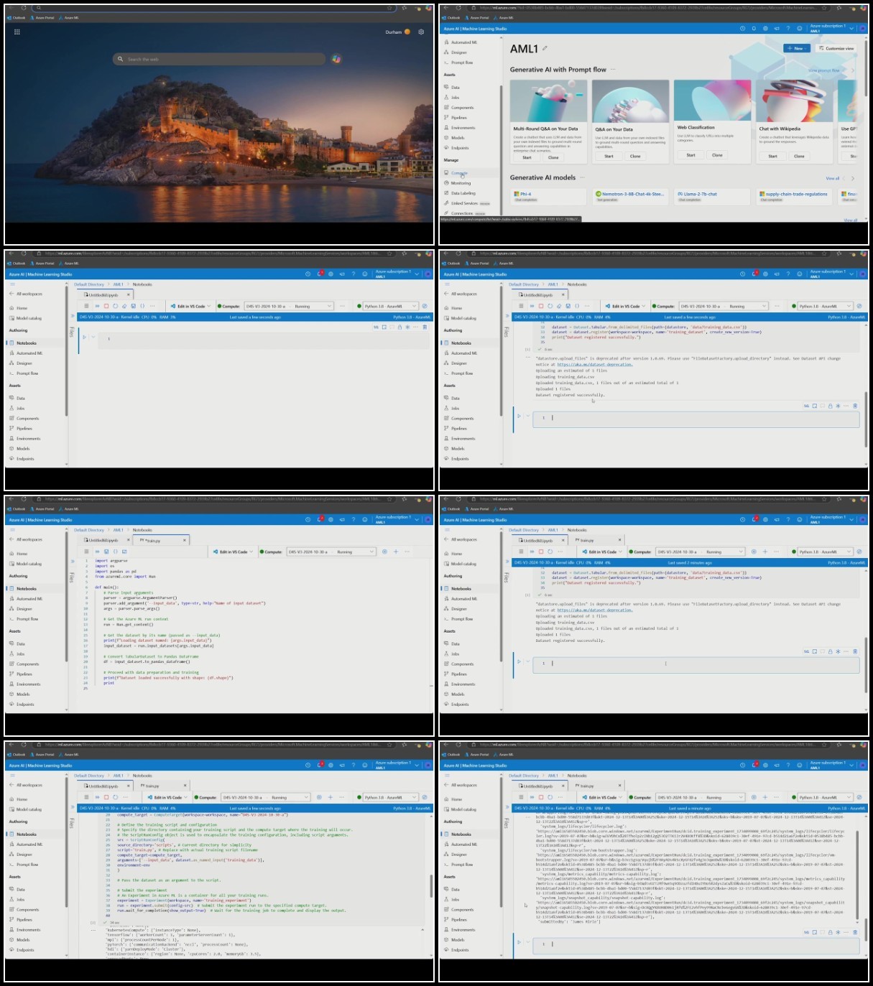
Task: Clone the Chat with Wikipedia flow
Action: coord(799,156)
